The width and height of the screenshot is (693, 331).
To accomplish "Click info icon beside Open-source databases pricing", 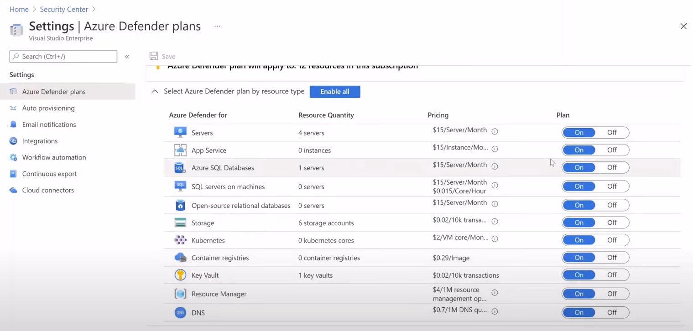I will pyautogui.click(x=495, y=204).
